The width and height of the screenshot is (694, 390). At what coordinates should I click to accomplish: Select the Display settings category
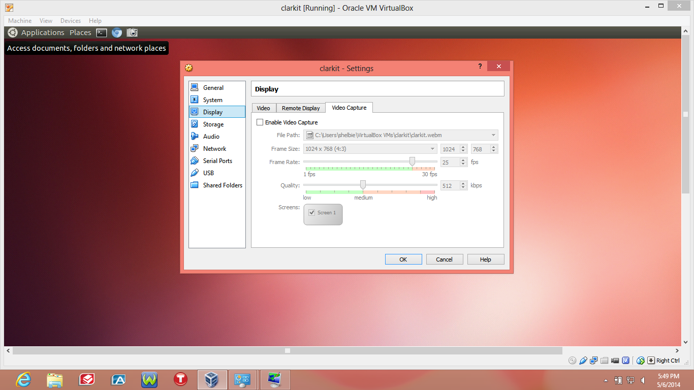(x=217, y=112)
